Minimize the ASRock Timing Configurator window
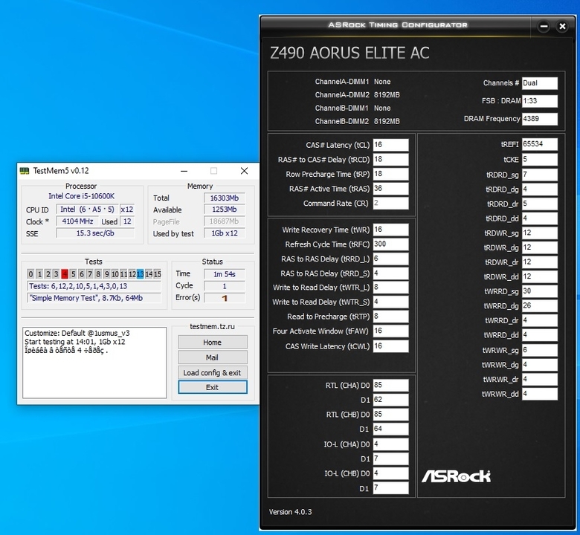The height and width of the screenshot is (535, 580). [544, 26]
